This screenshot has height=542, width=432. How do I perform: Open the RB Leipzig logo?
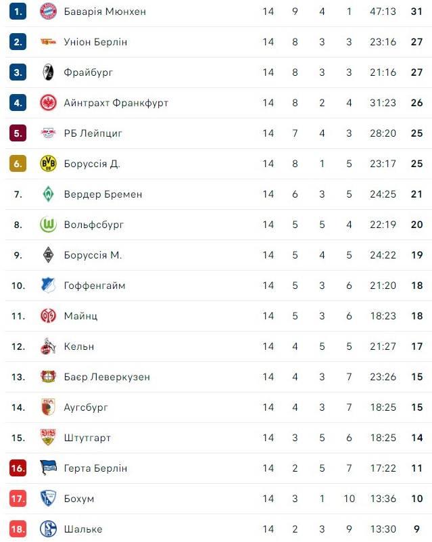(48, 133)
